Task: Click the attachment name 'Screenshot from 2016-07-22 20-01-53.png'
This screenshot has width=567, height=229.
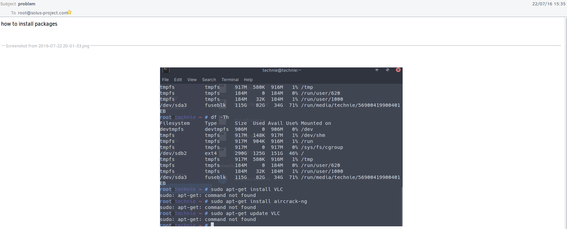Action: tap(47, 46)
